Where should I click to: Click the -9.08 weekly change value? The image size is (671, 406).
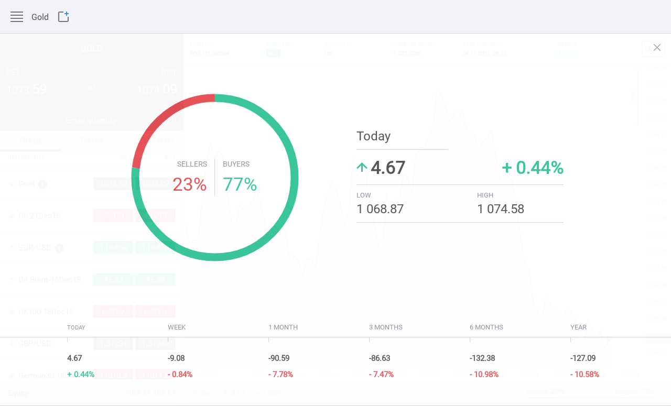tap(176, 358)
